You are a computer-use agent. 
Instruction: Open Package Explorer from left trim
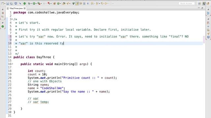pyautogui.click(x=3, y=13)
